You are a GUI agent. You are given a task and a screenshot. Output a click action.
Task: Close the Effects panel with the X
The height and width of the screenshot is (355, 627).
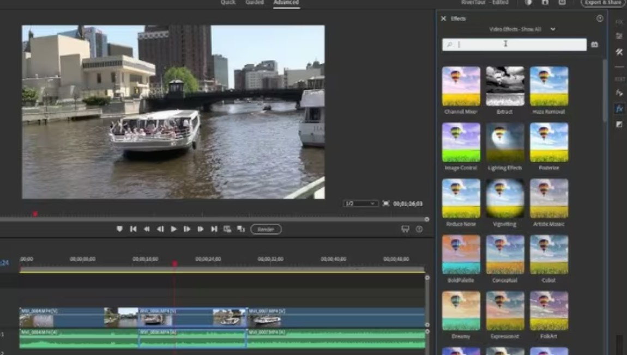(443, 19)
